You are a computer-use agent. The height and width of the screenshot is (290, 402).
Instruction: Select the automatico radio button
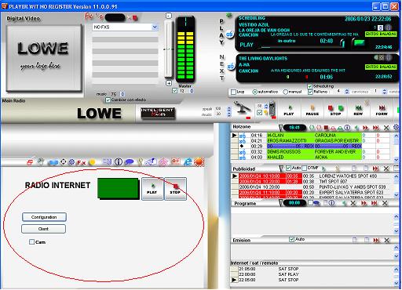pos(254,92)
